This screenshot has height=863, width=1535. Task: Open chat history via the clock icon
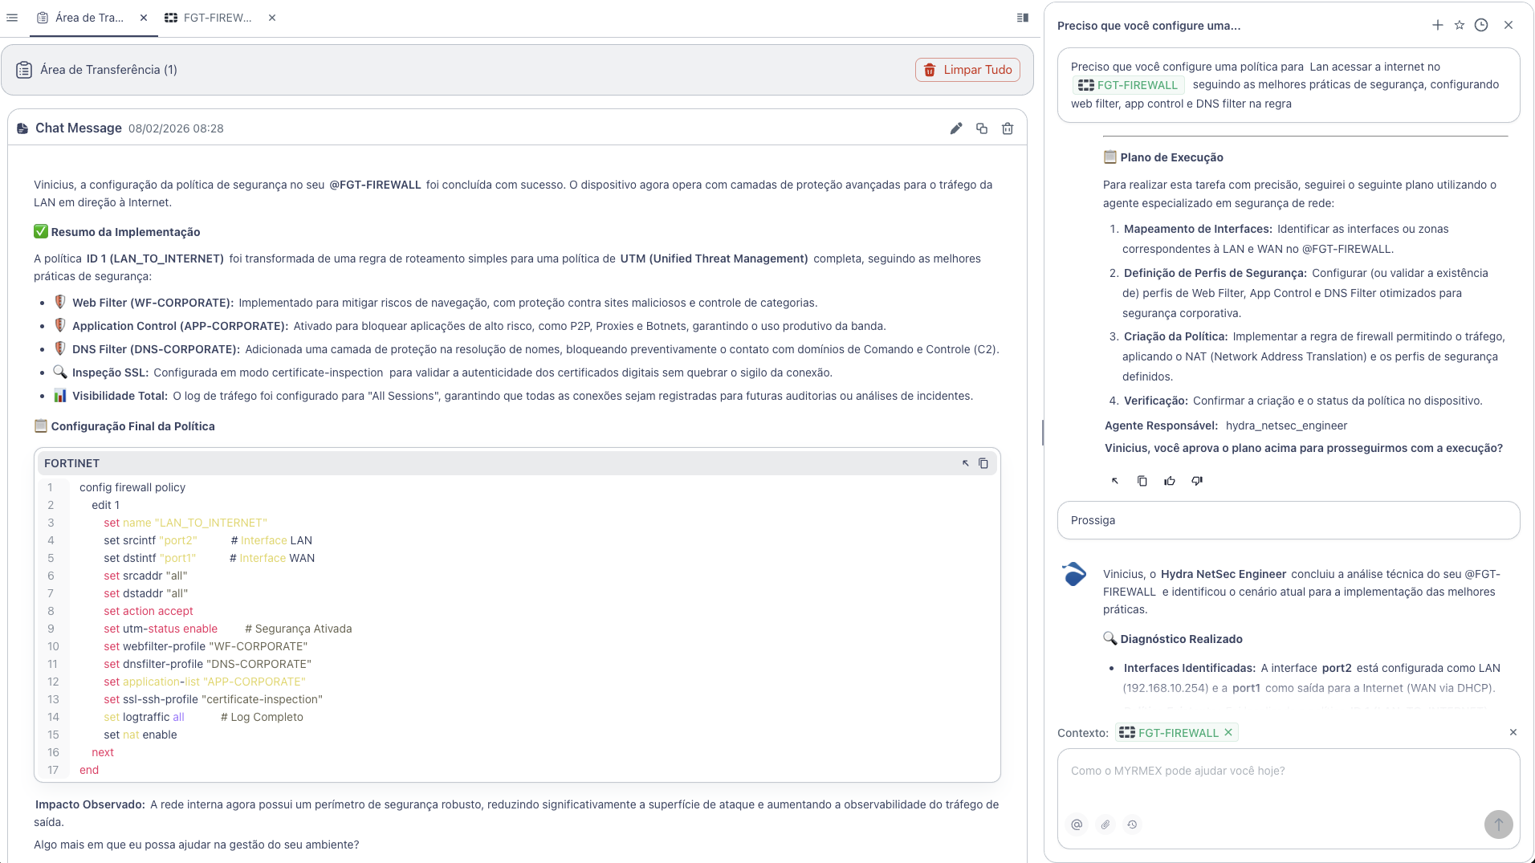click(1480, 25)
